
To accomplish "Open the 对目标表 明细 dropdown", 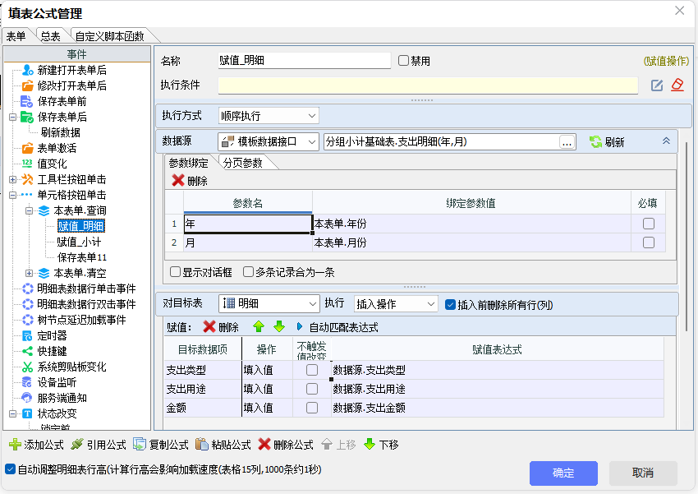I will tap(269, 304).
